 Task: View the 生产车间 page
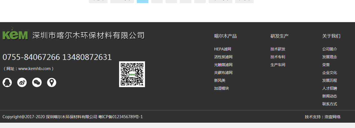278,65
